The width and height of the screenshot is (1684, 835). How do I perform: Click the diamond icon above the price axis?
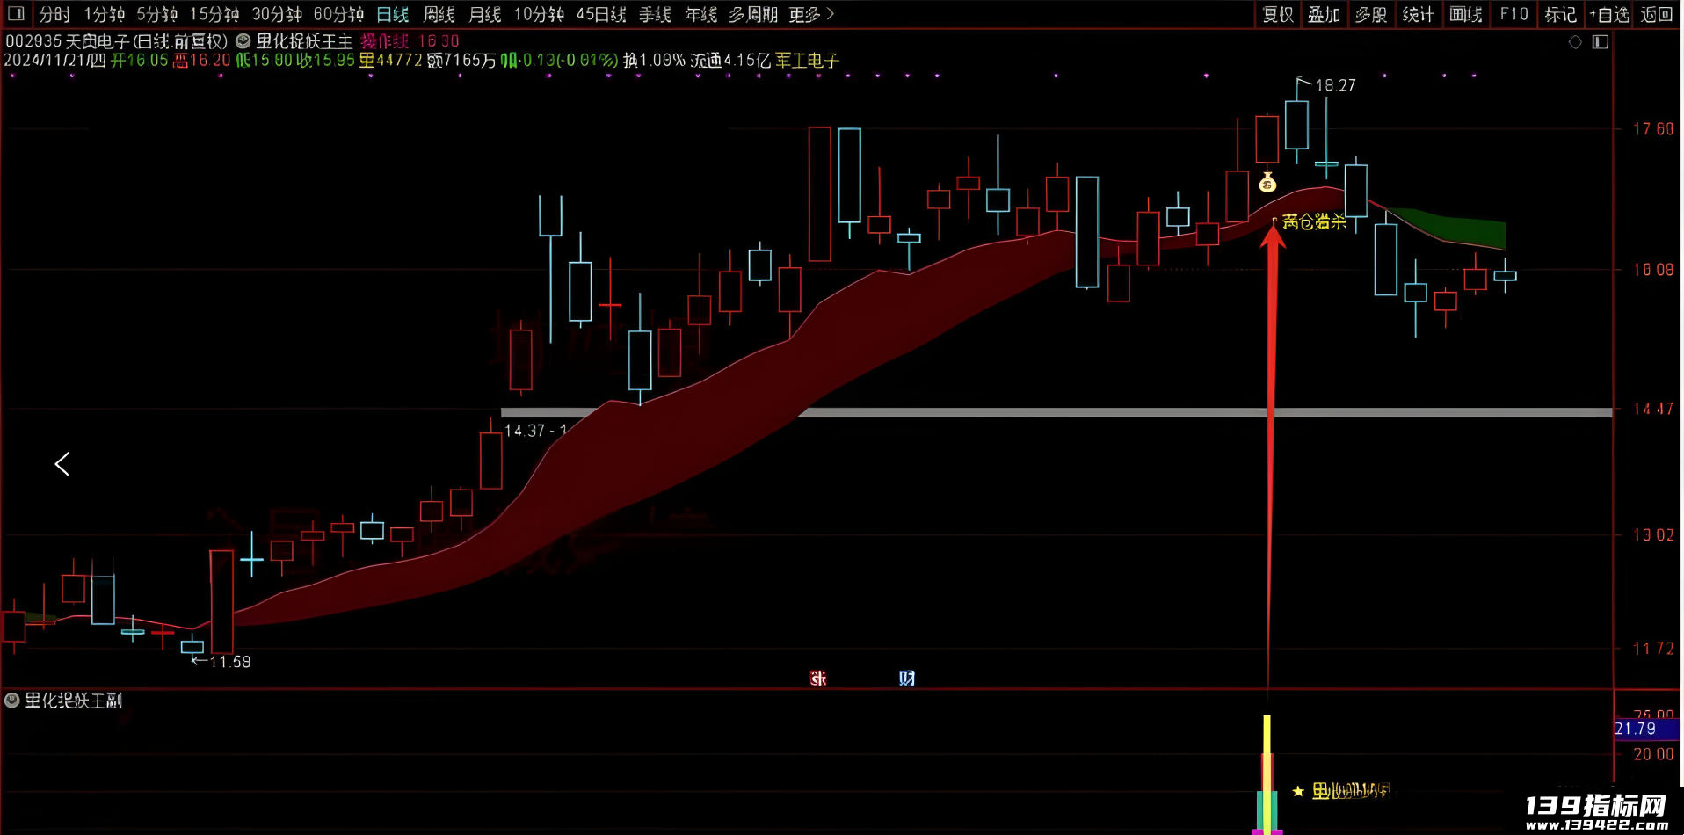click(1575, 42)
